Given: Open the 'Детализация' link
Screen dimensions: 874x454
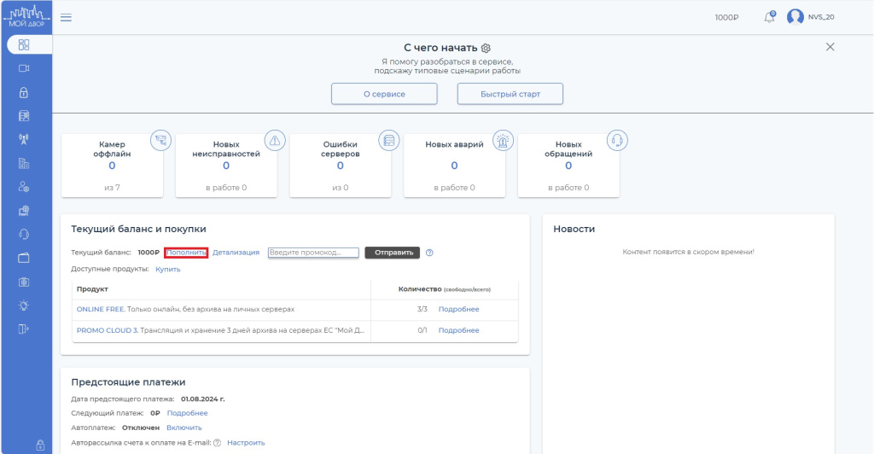Looking at the screenshot, I should (x=236, y=253).
